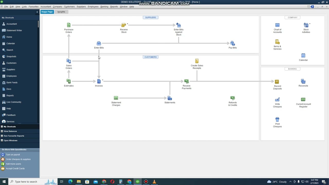Click Enter Bills Against Stock icon
The width and height of the screenshot is (329, 185).
[179, 25]
